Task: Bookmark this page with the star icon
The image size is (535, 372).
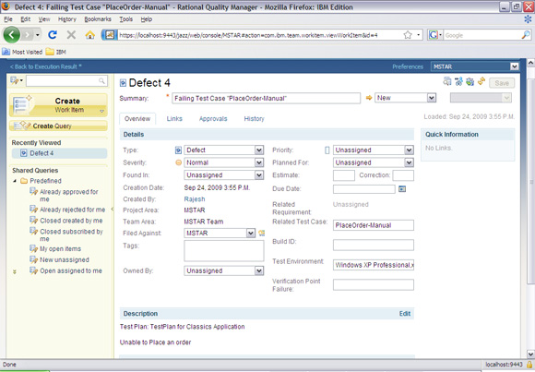Action: pos(408,35)
